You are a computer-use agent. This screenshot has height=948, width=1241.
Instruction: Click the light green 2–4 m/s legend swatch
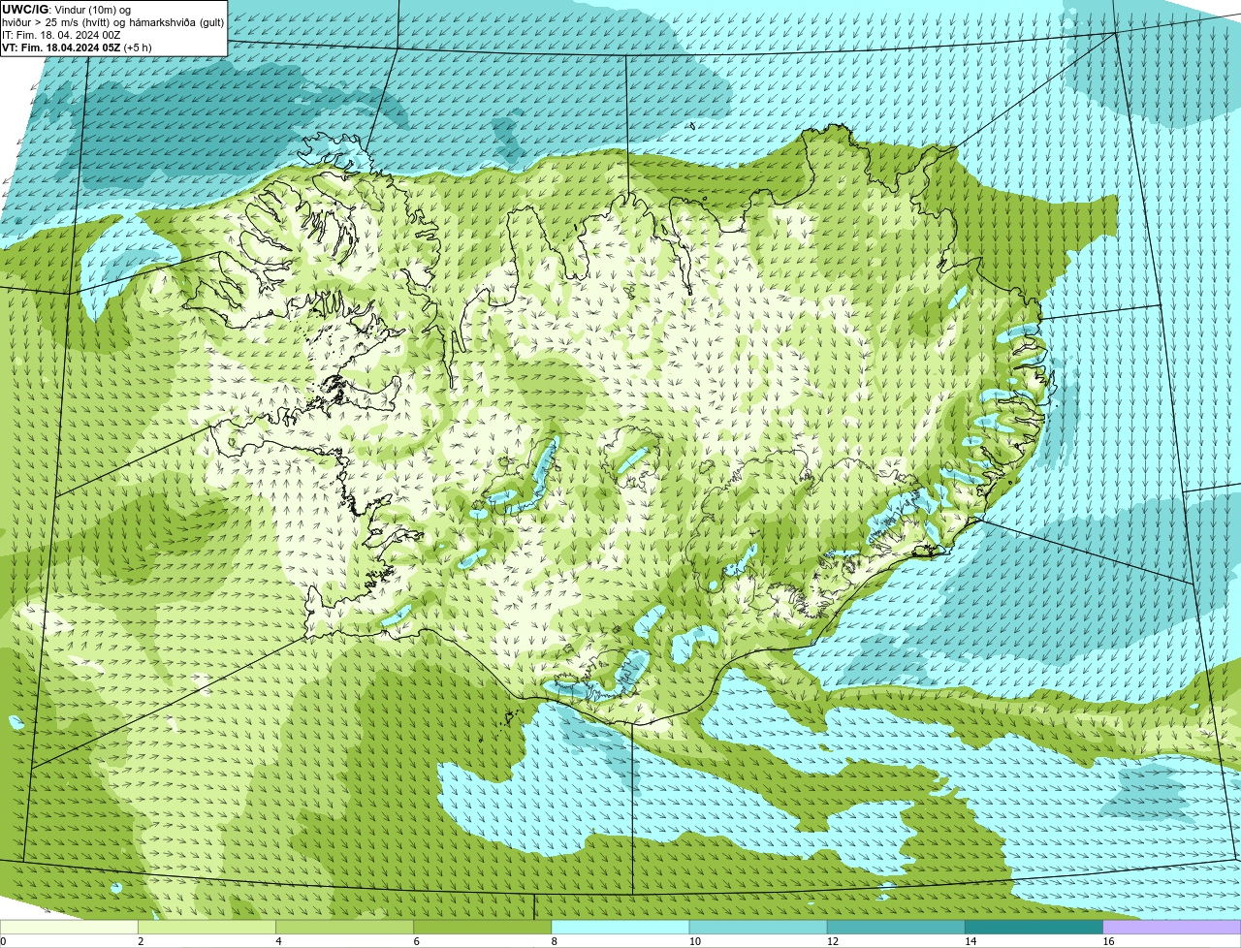208,927
